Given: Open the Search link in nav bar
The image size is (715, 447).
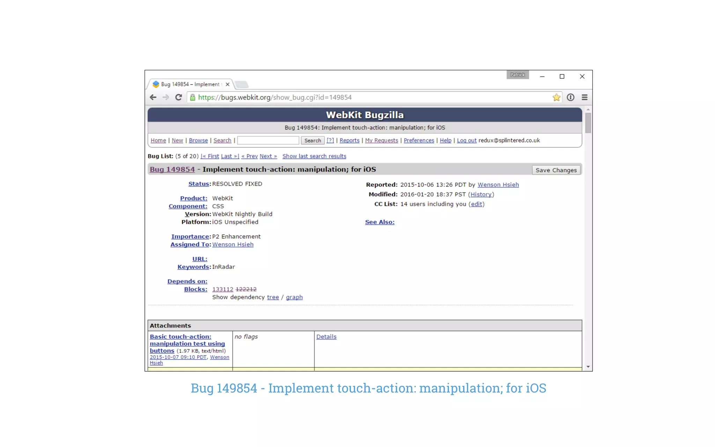Looking at the screenshot, I should (x=222, y=140).
